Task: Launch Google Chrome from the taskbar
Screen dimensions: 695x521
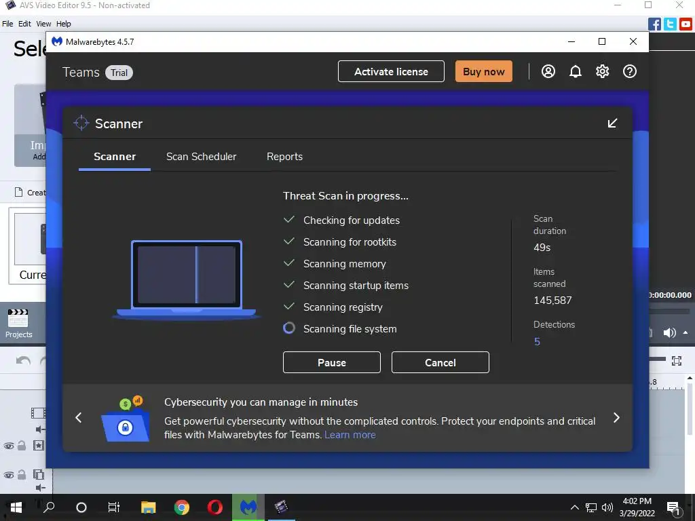Action: pos(182,507)
